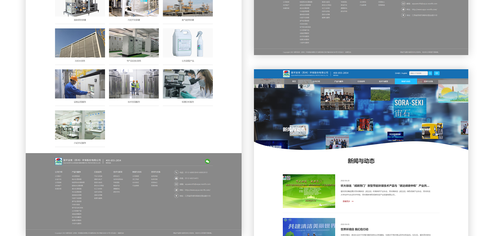Open the 听大咖说 减碳窍门 news headline
This screenshot has width=494, height=236.
point(385,186)
